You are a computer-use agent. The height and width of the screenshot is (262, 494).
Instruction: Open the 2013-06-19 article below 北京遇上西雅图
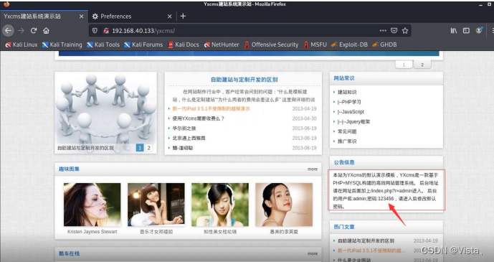(x=183, y=148)
